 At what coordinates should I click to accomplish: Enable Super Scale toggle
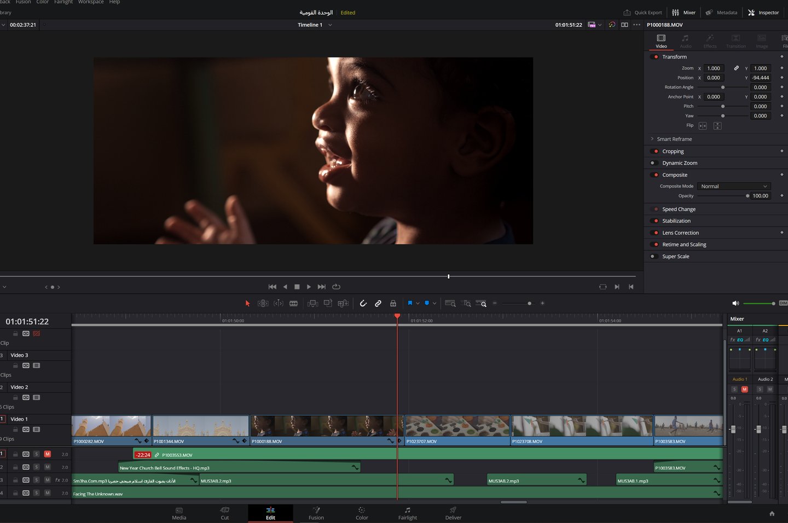(654, 257)
